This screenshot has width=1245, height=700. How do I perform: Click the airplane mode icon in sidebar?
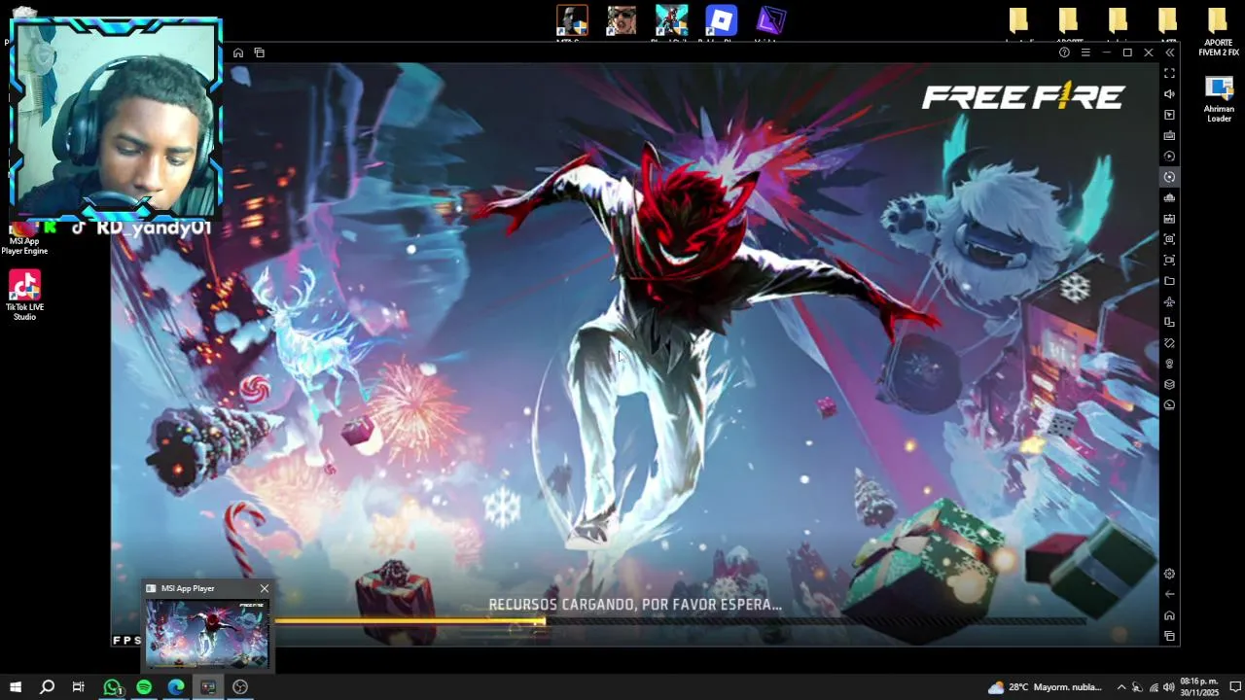pyautogui.click(x=1169, y=302)
